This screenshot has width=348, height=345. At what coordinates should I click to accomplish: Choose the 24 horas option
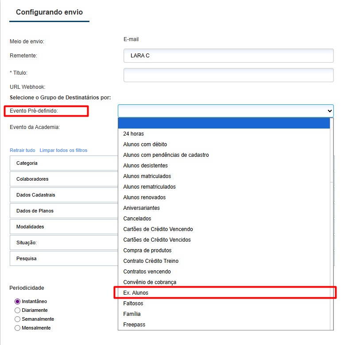coord(134,134)
